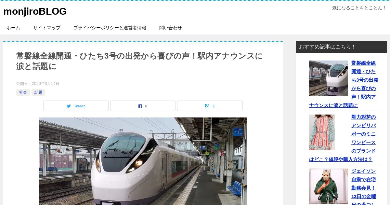Screen dimensions: 390x205
Task: Click the Hatena B! bookmark icon
Action: [207, 106]
